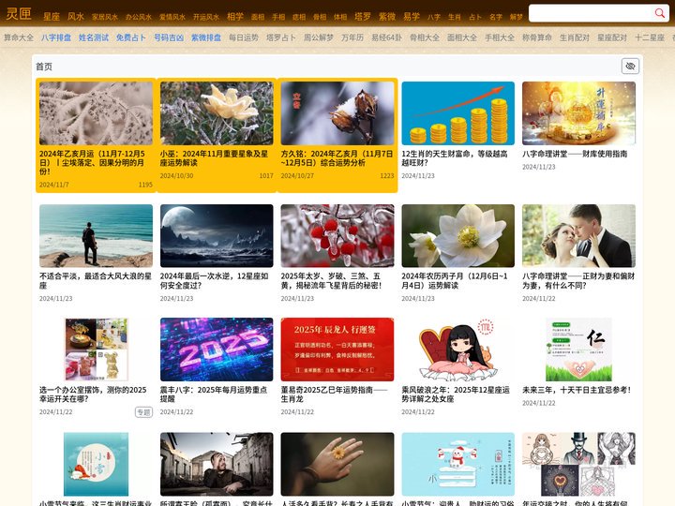675x506 pixels.
Task: Open article 震丰八字：2025年每月运势重点提醒
Action: point(214,394)
